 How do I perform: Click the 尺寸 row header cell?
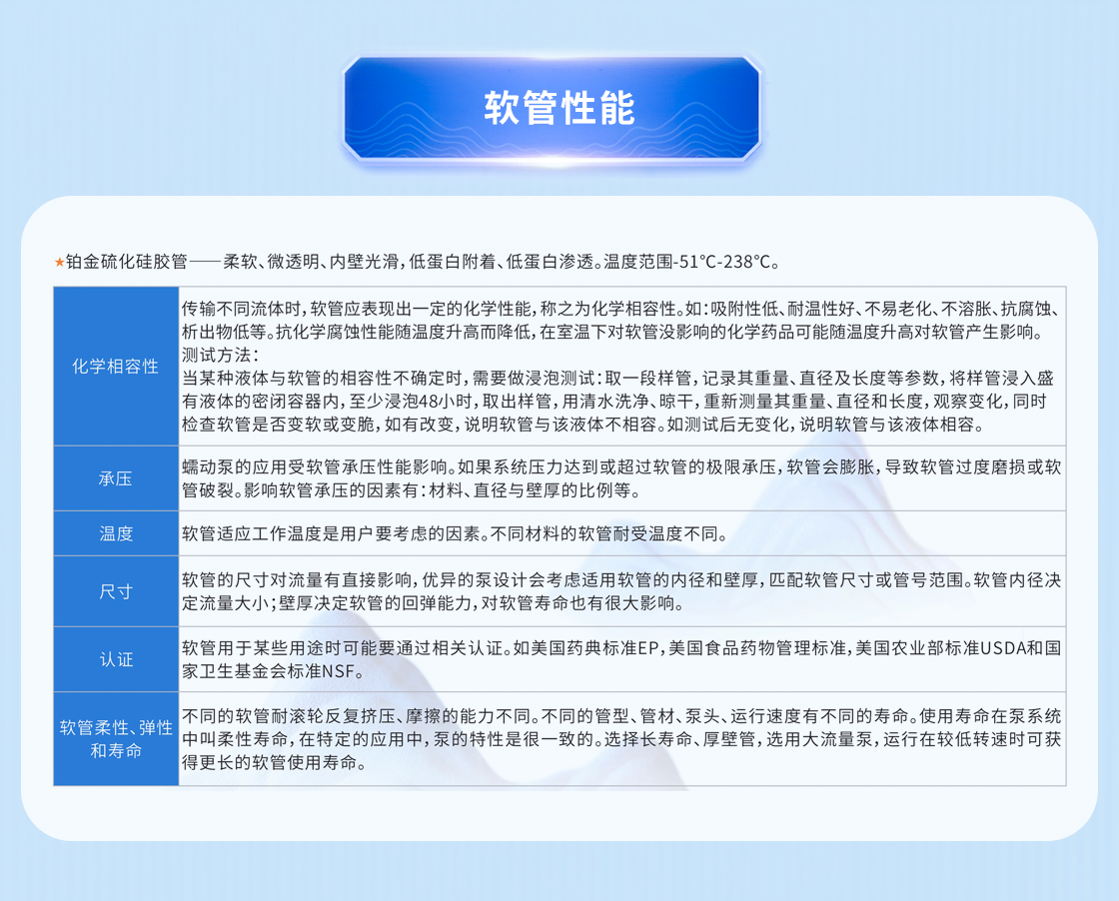point(116,591)
